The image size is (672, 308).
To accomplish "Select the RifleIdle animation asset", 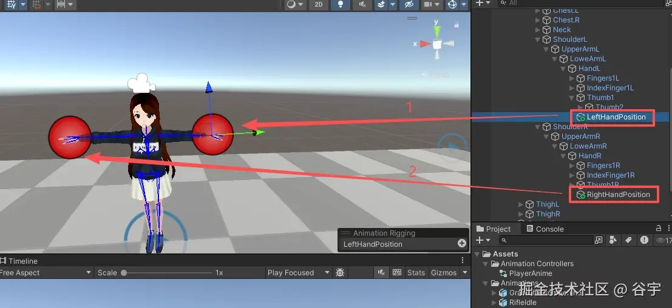I will pos(523,303).
